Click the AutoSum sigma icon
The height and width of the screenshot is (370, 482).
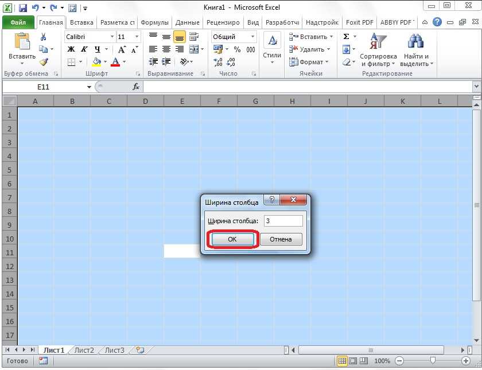pos(346,37)
